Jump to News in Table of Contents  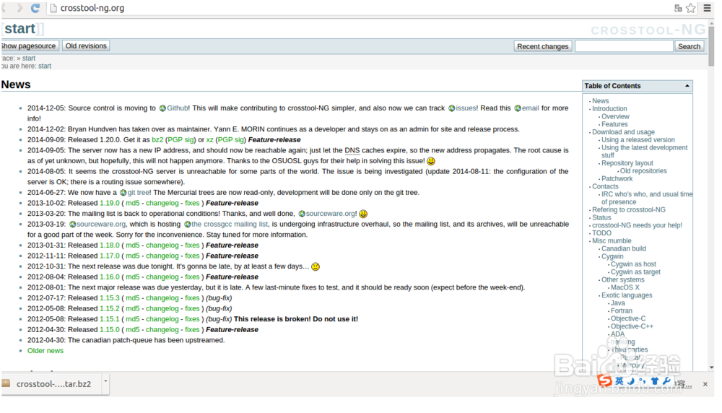tap(600, 101)
